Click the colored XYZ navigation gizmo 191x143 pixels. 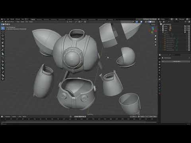point(152,30)
